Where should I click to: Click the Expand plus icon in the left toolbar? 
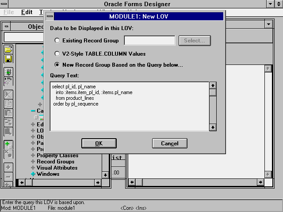tap(8, 167)
